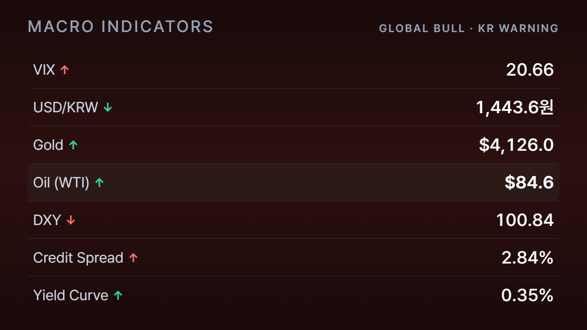This screenshot has height=330, width=587.
Task: Click the Macro Indicators heading
Action: coord(121,27)
